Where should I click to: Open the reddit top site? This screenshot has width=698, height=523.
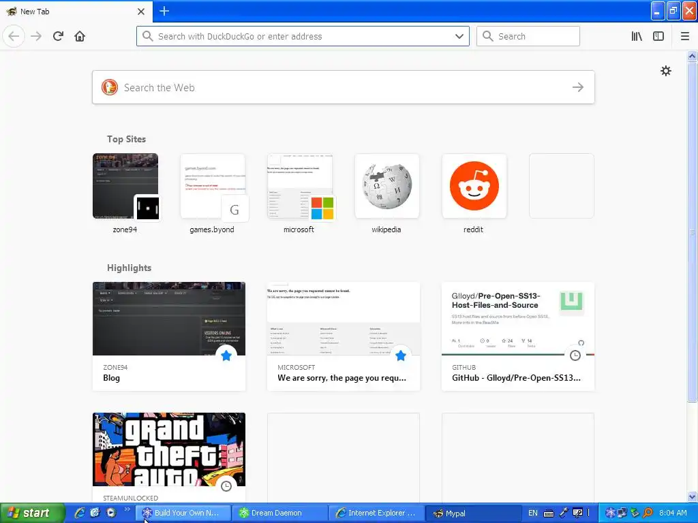coord(474,186)
